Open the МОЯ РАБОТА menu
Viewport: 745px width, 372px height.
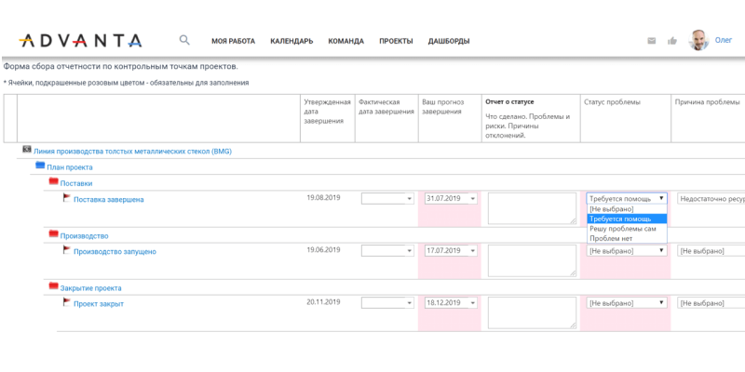[x=233, y=41]
